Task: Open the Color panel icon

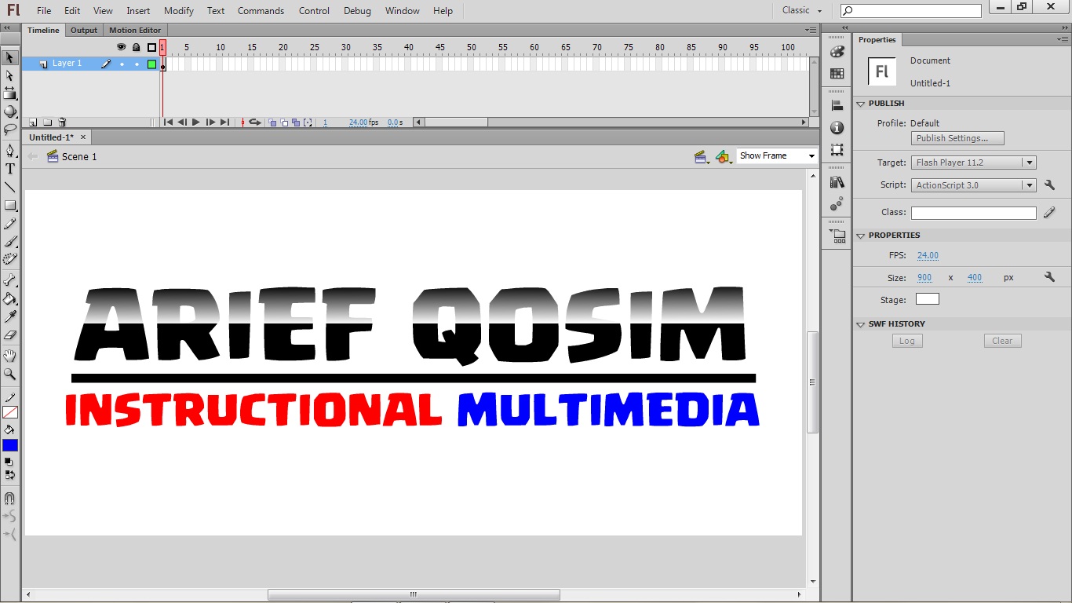Action: (x=837, y=52)
